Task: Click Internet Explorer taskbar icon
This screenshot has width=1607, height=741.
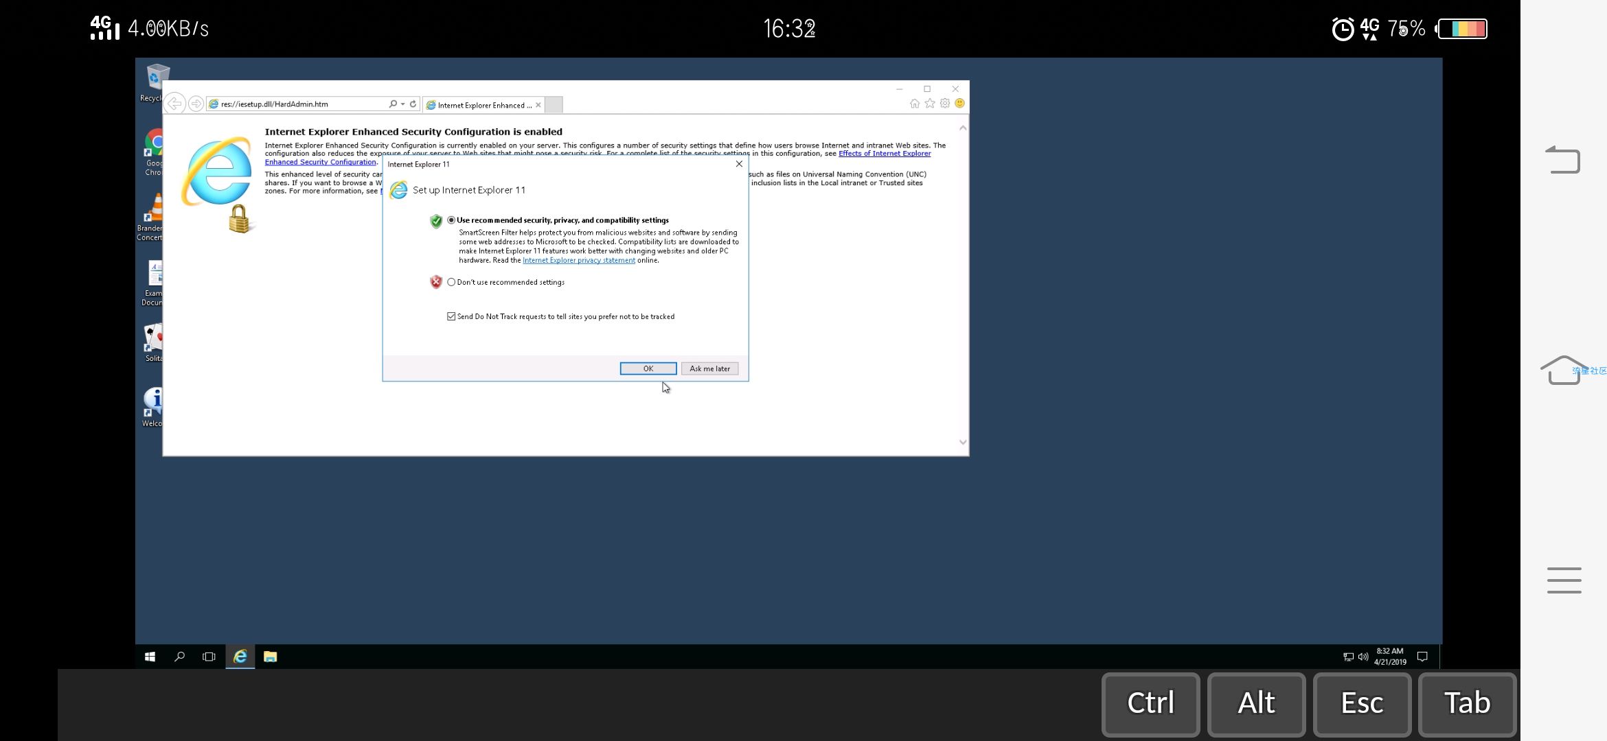Action: coord(240,657)
